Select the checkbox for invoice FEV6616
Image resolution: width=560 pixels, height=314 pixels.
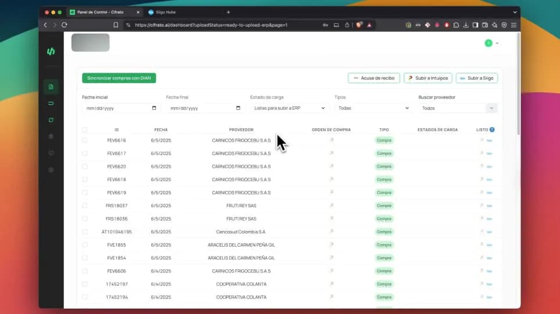(x=85, y=140)
